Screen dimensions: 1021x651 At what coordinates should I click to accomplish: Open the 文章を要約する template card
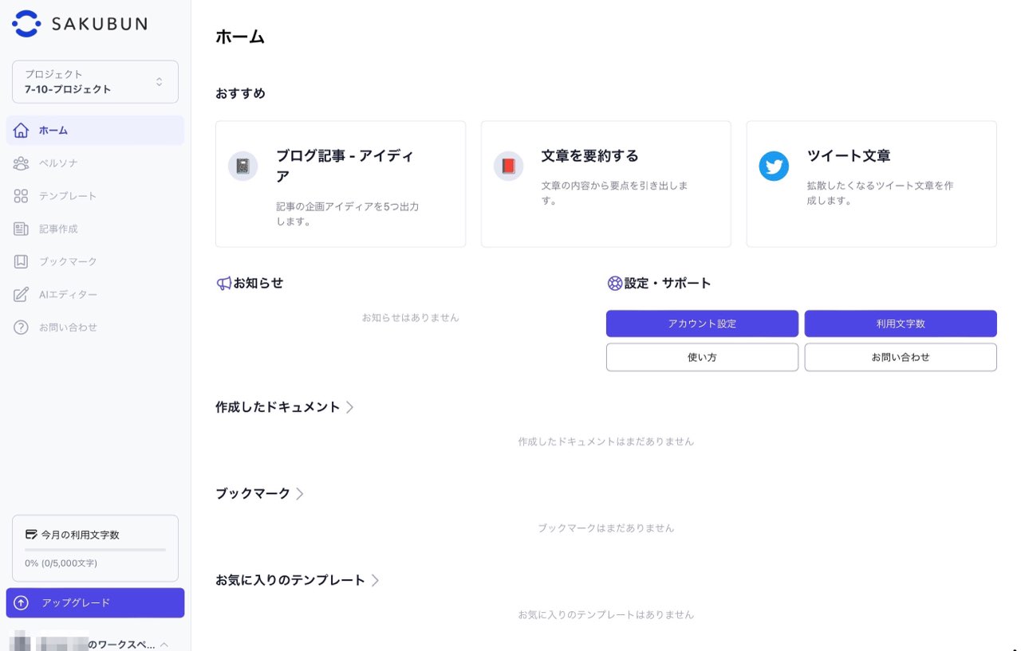coord(605,184)
